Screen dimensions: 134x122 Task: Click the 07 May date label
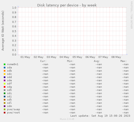[103, 57]
